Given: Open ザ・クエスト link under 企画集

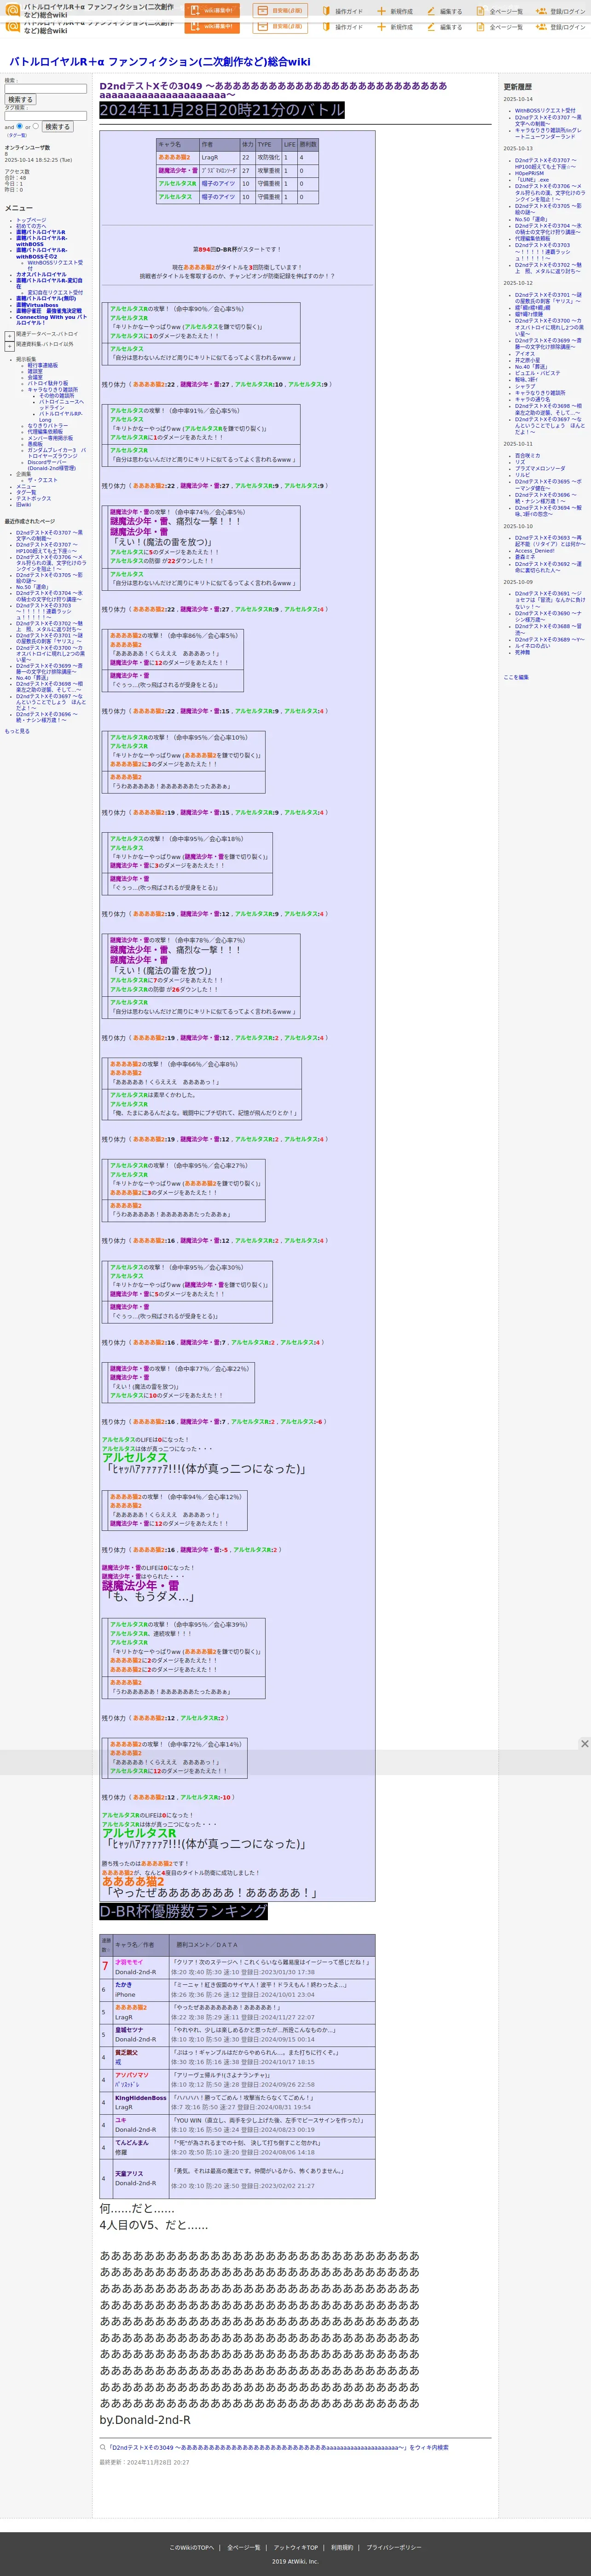Looking at the screenshot, I should point(42,480).
